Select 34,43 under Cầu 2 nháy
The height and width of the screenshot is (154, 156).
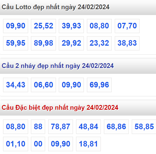[16, 85]
